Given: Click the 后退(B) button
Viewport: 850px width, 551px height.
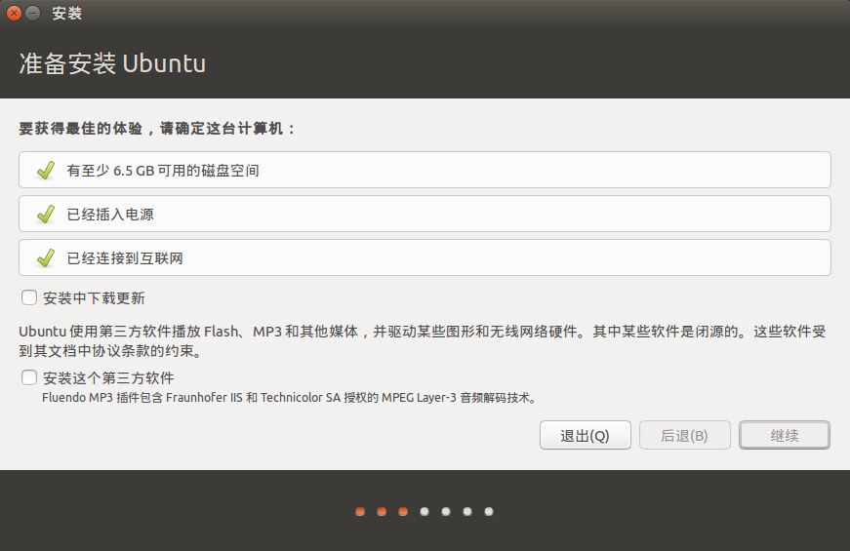Looking at the screenshot, I should click(684, 436).
